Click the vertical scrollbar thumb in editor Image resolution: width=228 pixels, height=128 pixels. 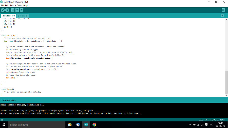click(x=226, y=82)
